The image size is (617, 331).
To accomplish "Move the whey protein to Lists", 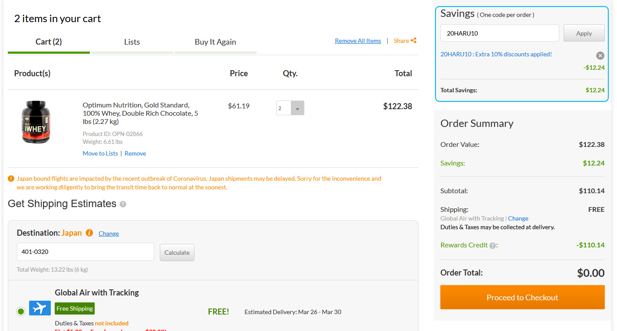I will coord(100,153).
